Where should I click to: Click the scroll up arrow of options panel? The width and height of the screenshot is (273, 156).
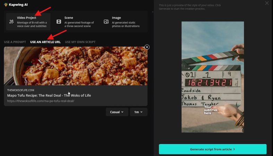[153, 12]
